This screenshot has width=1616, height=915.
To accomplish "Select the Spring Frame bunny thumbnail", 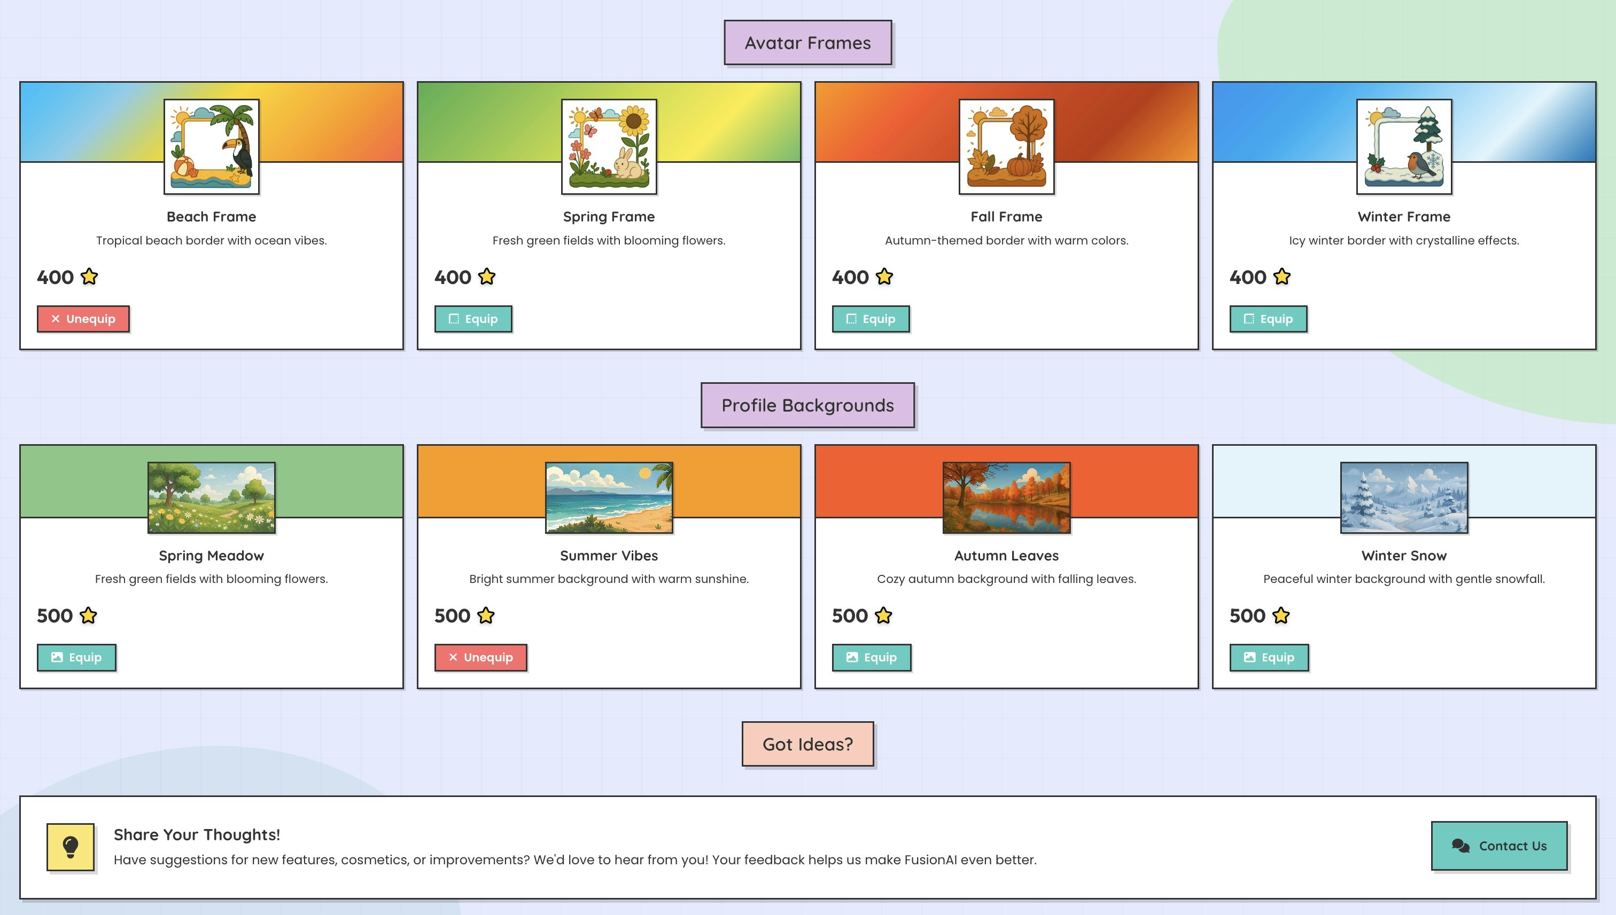I will [x=609, y=146].
